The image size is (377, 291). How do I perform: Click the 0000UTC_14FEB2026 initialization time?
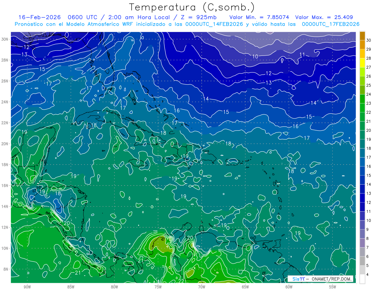214,24
